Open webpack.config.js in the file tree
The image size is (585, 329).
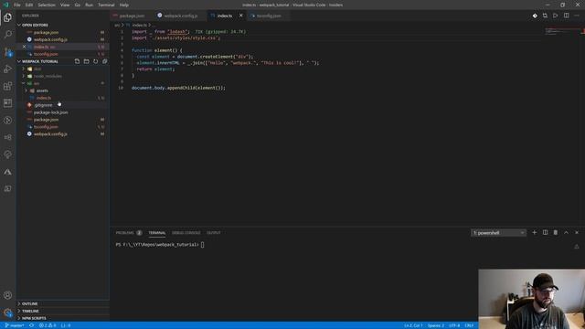(50, 134)
